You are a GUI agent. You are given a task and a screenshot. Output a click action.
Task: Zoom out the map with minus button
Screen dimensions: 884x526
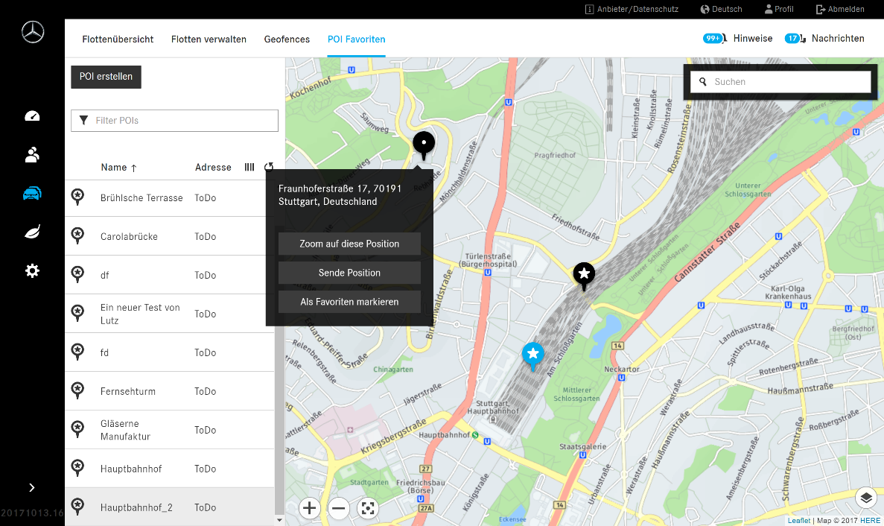click(x=339, y=509)
